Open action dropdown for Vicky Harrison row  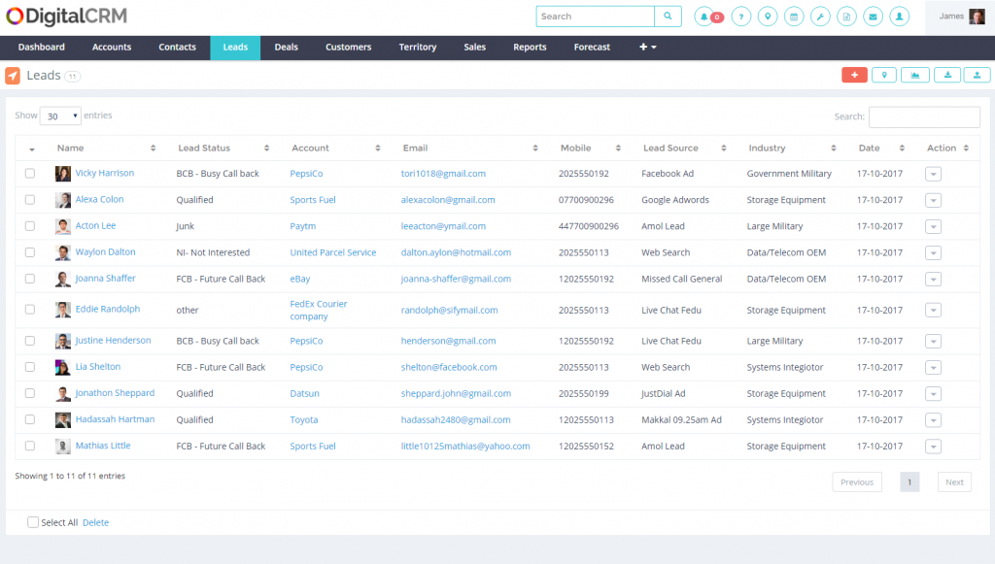pos(933,175)
